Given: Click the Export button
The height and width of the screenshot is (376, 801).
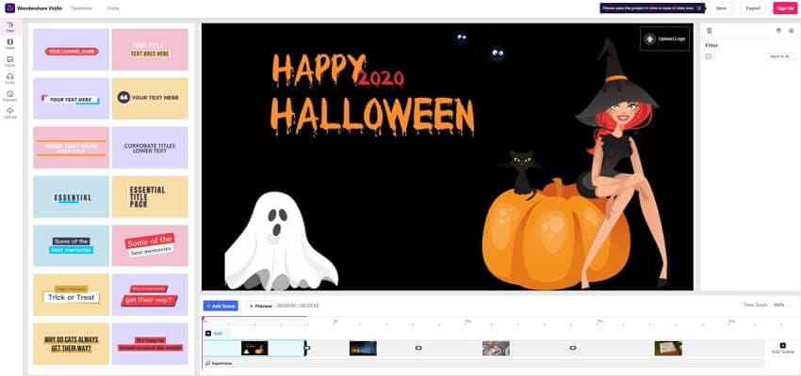Looking at the screenshot, I should click(x=753, y=8).
